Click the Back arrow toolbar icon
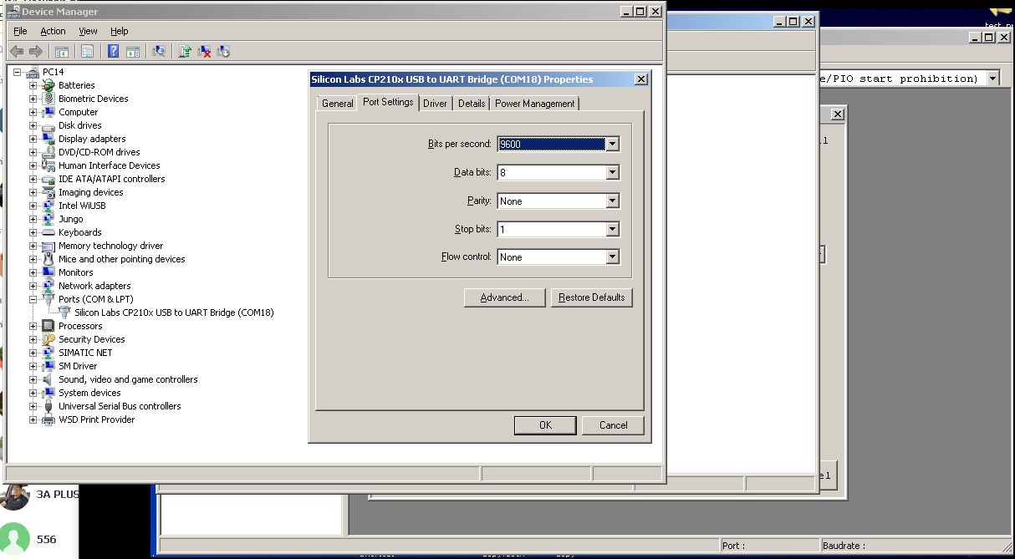 click(x=17, y=52)
